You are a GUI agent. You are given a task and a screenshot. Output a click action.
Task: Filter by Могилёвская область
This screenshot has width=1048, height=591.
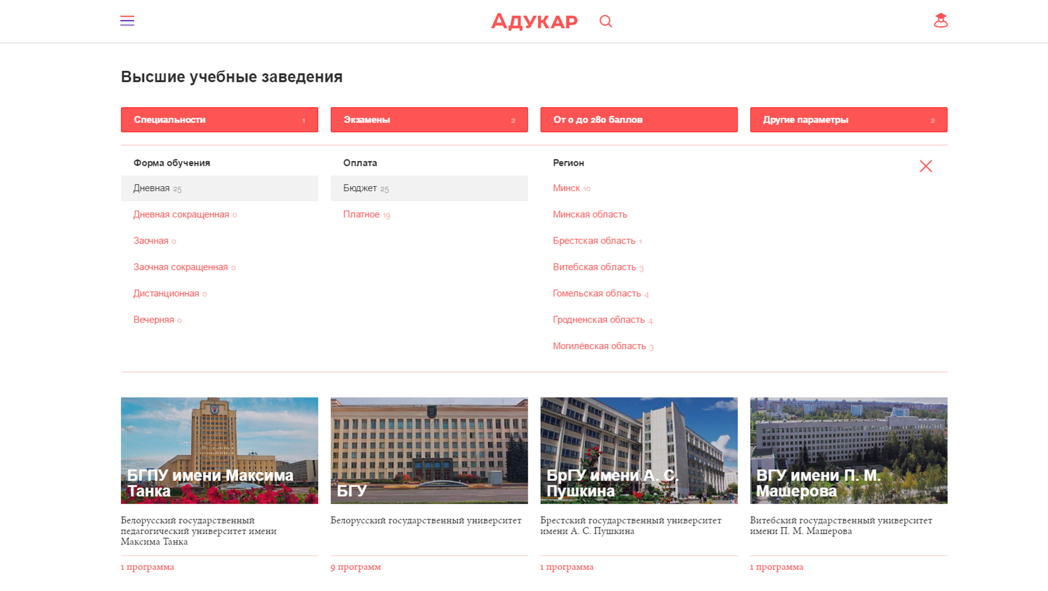point(603,346)
